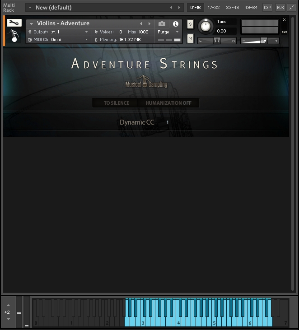Image resolution: width=299 pixels, height=330 pixels.
Task: Play the C6 key on the keyboard
Action: tap(250, 322)
